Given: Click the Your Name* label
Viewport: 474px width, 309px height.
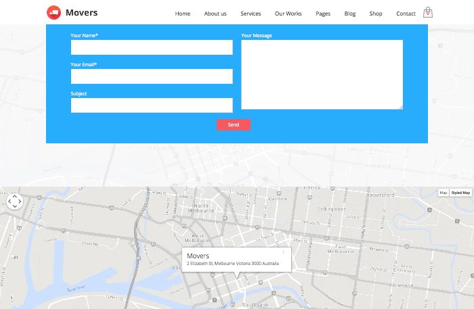Looking at the screenshot, I should pyautogui.click(x=85, y=35).
